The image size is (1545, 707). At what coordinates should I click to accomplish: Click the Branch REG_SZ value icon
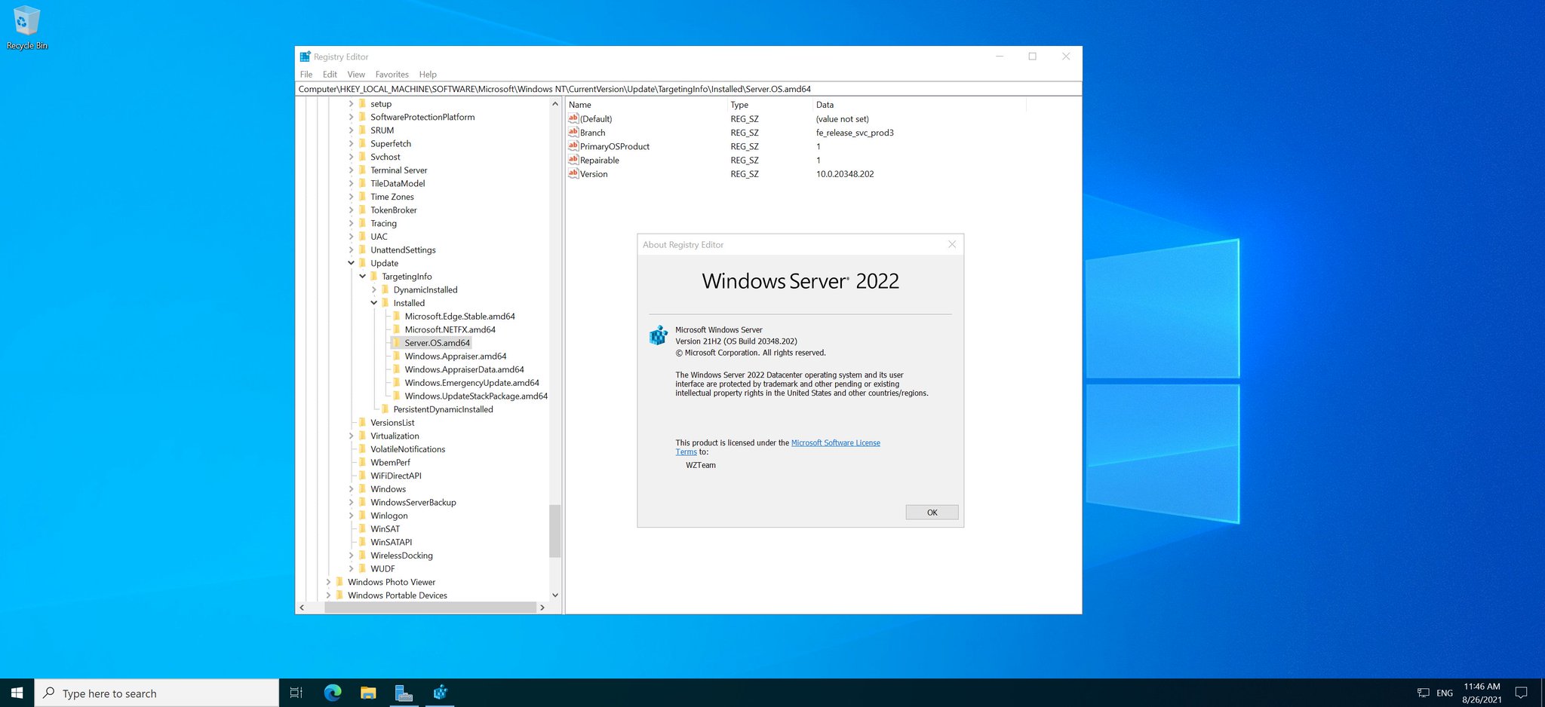(573, 133)
